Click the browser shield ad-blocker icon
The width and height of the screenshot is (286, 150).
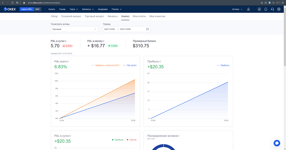coord(270,3)
